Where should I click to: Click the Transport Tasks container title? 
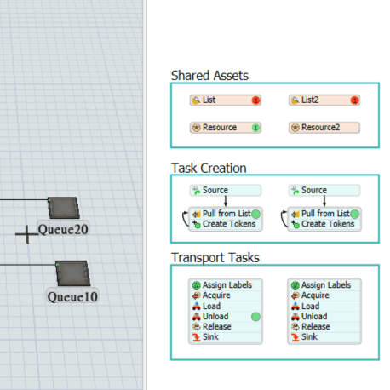click(x=215, y=258)
